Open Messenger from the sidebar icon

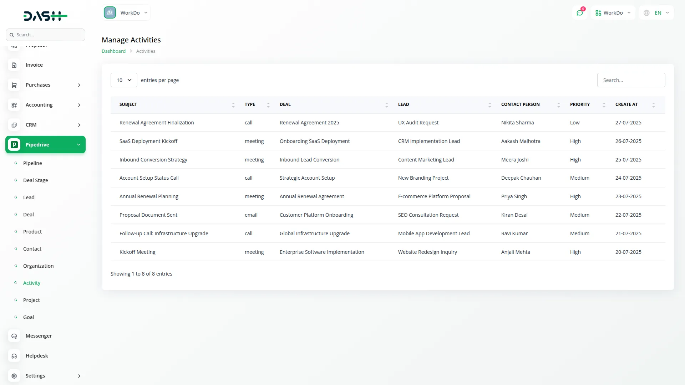(x=14, y=336)
